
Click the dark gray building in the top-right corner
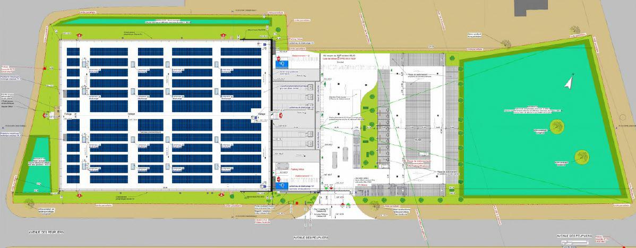point(531,8)
